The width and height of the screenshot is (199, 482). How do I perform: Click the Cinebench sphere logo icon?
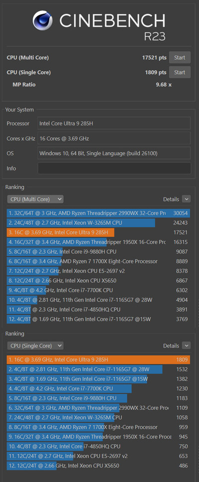(43, 20)
